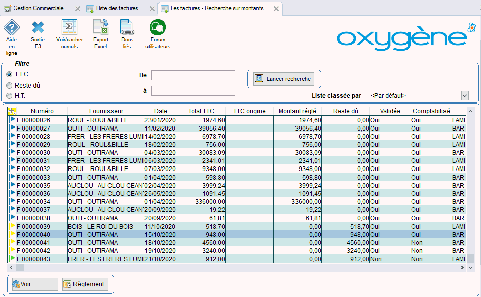Open the Forum utilisateurs icon
Viewport: 481px width, 297px height.
tap(157, 28)
